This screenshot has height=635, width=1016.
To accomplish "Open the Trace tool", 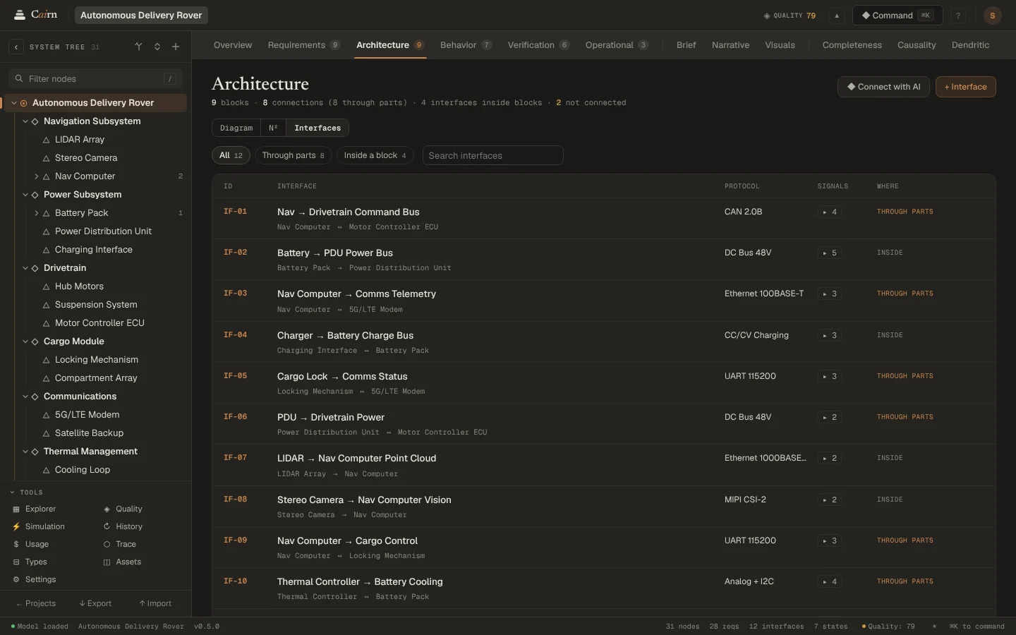I will 120,544.
